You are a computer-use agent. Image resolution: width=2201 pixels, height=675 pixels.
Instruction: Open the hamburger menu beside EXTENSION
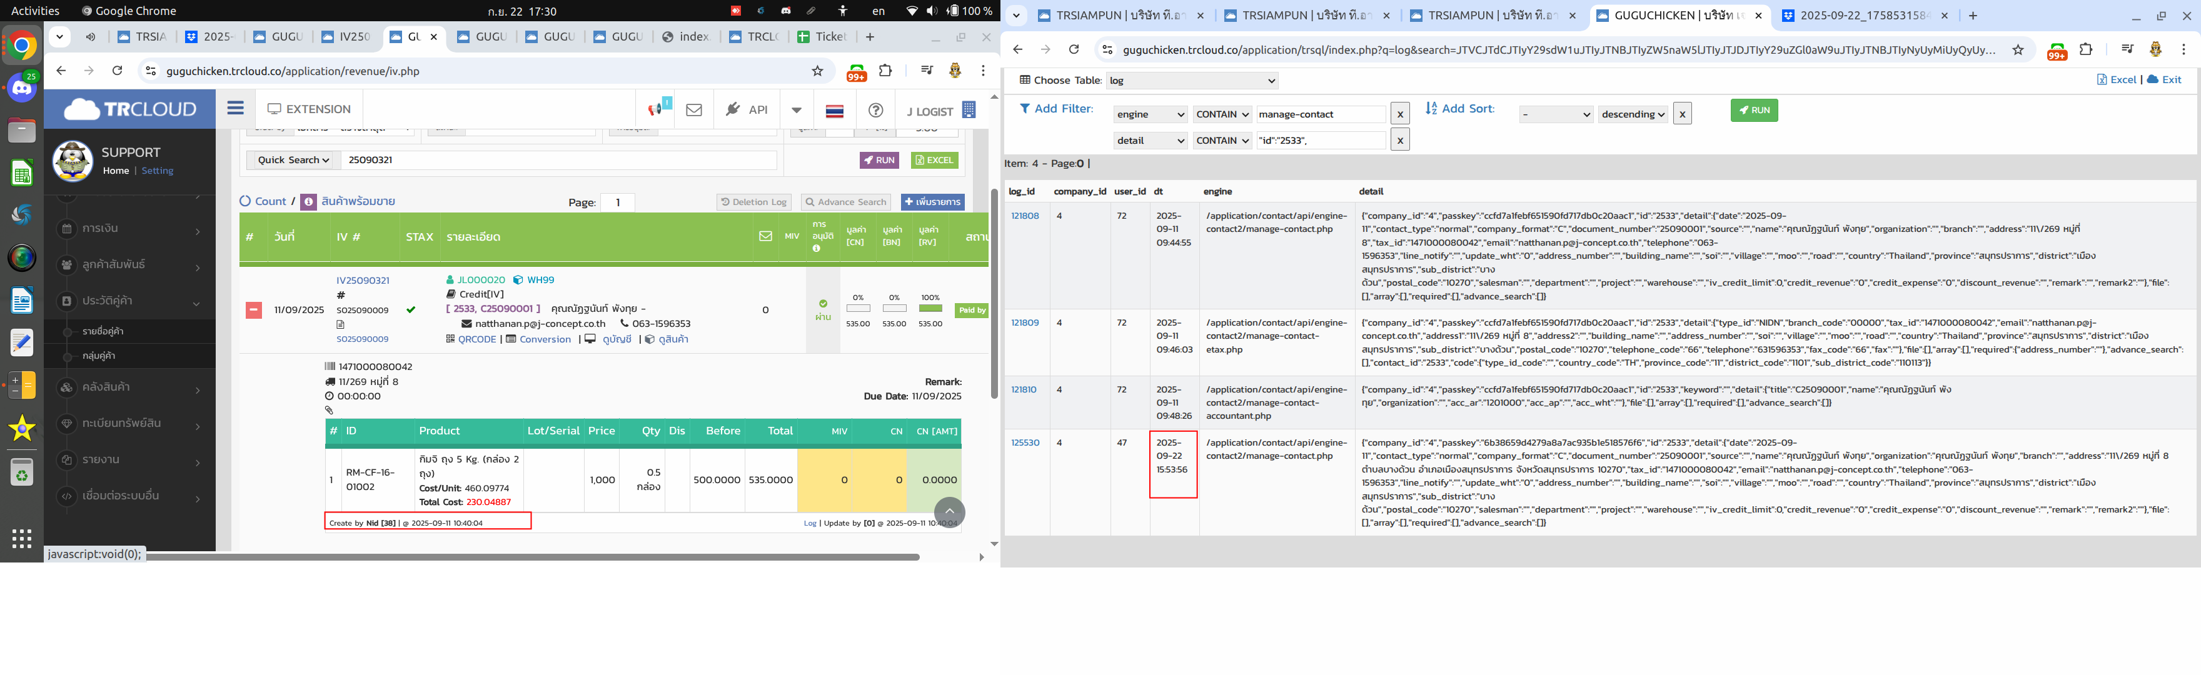coord(236,109)
